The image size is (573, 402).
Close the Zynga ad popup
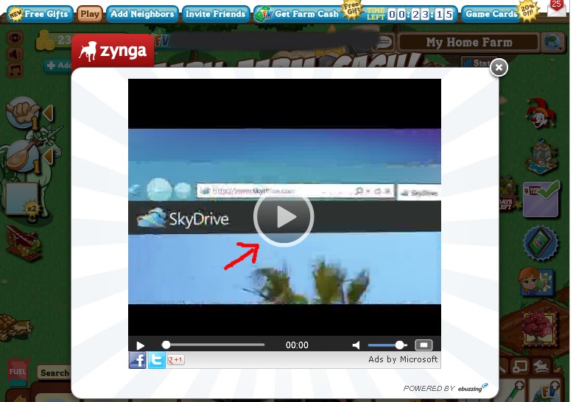(499, 68)
